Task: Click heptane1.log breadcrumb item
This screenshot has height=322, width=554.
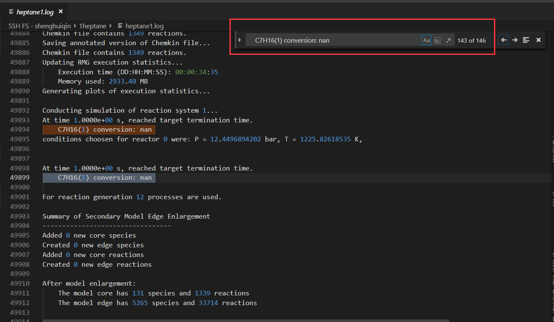Action: point(144,26)
